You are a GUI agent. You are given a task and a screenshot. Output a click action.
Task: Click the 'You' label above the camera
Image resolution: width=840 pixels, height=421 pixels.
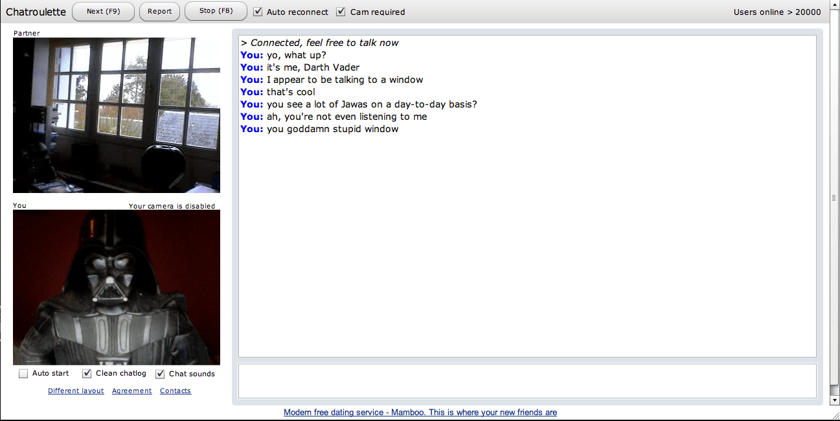click(19, 206)
